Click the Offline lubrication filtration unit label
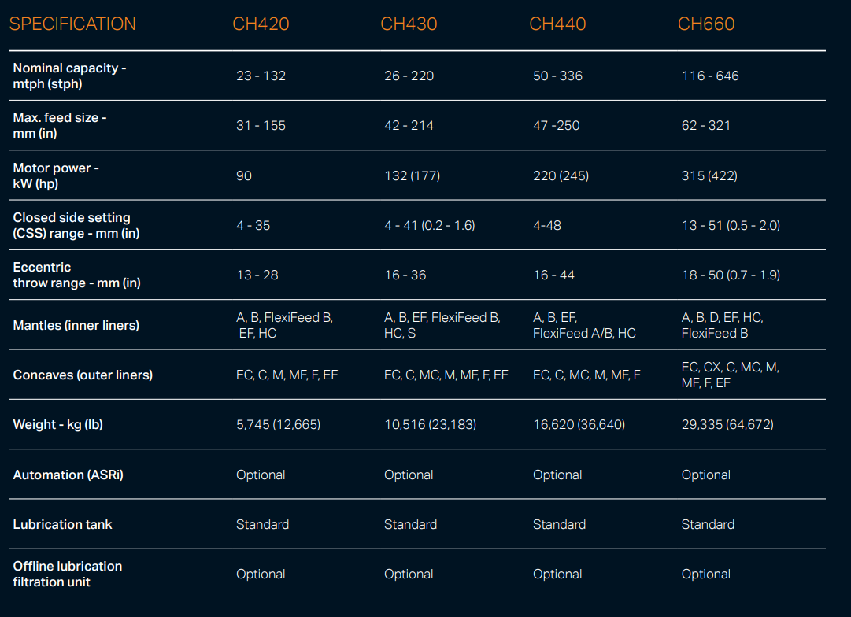The image size is (851, 617). click(x=67, y=574)
